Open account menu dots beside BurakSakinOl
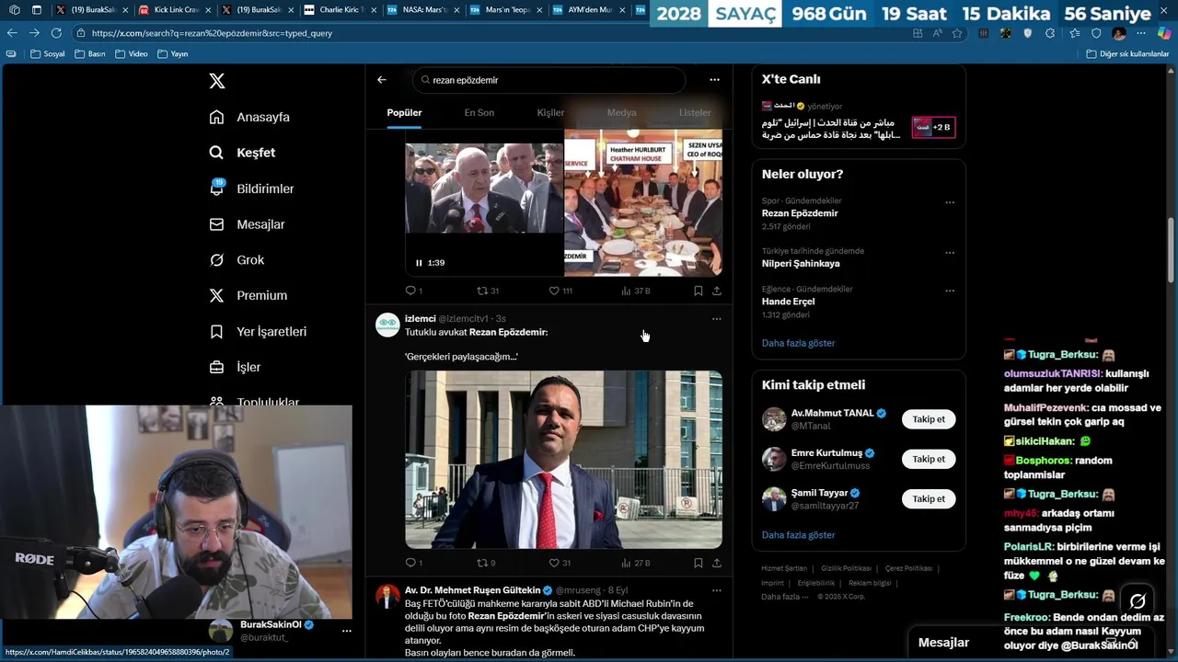 346,631
